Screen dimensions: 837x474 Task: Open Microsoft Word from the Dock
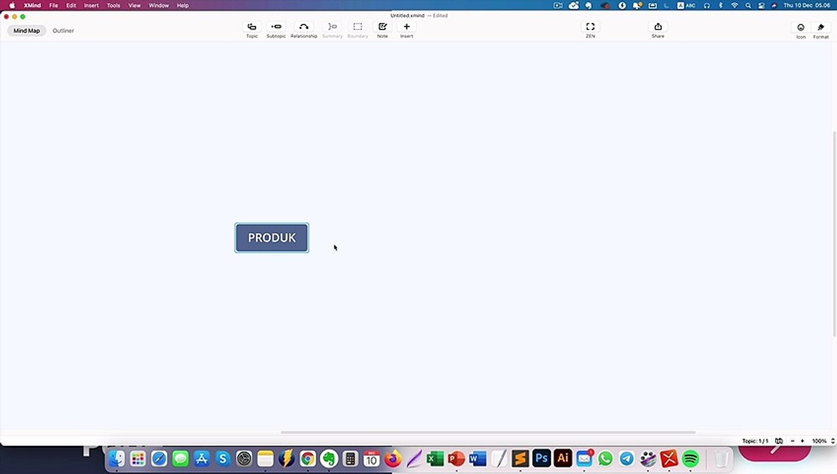478,459
